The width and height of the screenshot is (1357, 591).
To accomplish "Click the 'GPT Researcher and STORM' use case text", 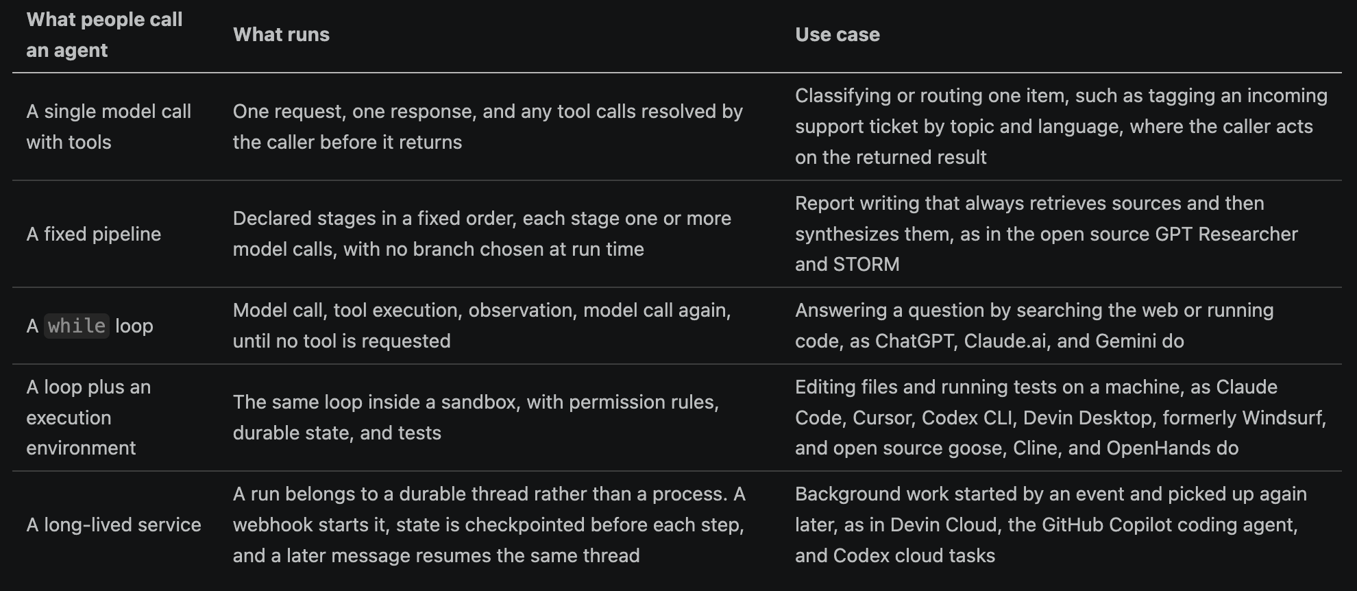I will [x=1047, y=250].
